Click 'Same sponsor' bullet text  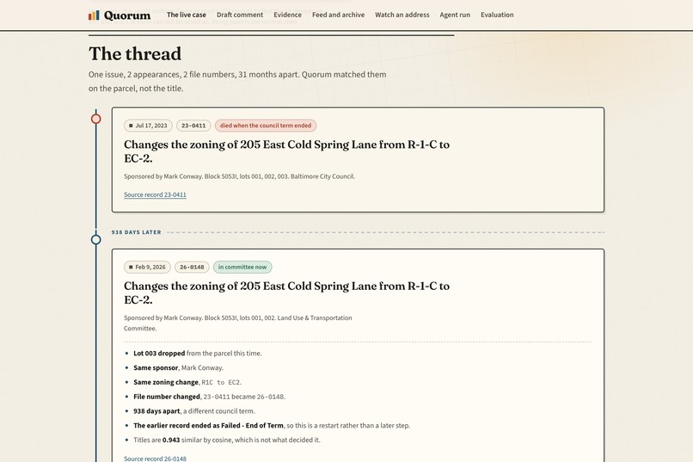point(156,368)
